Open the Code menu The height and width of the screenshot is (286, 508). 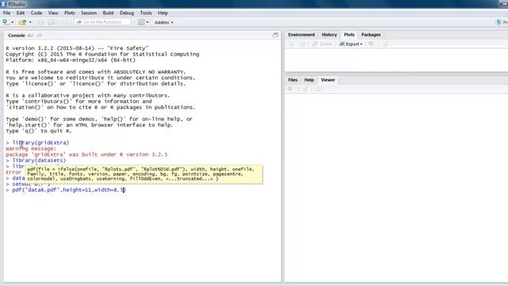(37, 13)
